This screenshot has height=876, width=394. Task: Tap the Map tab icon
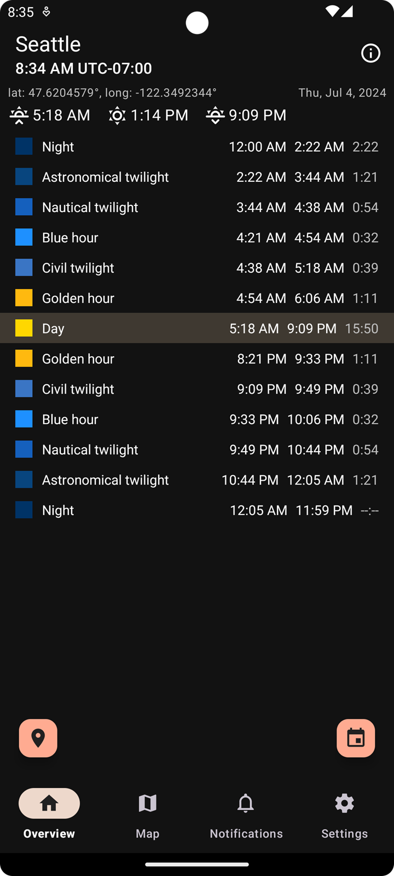[x=147, y=803]
